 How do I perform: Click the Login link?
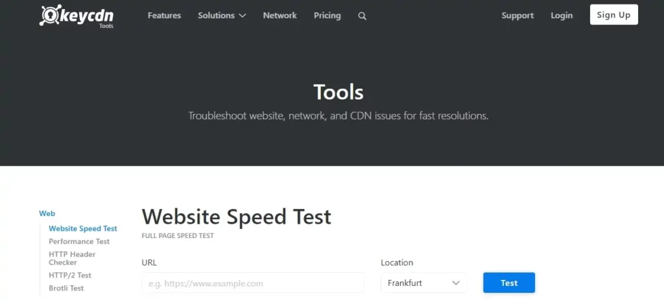tap(562, 16)
